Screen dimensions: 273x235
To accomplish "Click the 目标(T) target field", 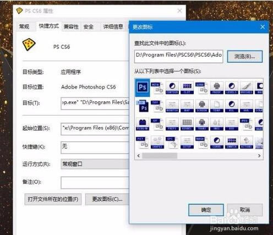I will tap(95, 103).
